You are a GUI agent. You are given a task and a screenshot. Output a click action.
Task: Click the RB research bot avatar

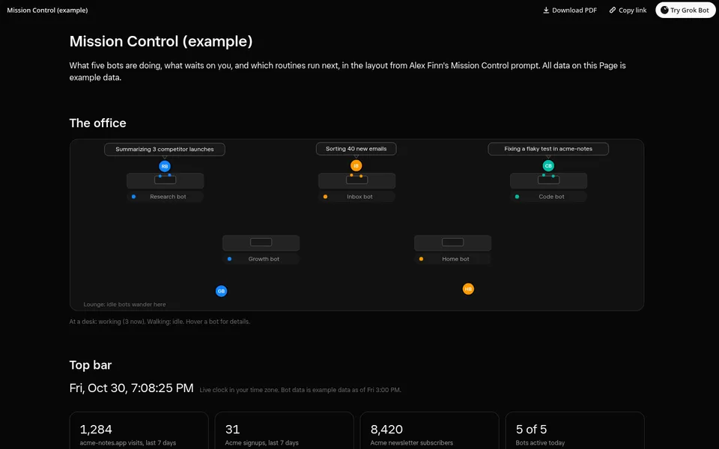(165, 166)
